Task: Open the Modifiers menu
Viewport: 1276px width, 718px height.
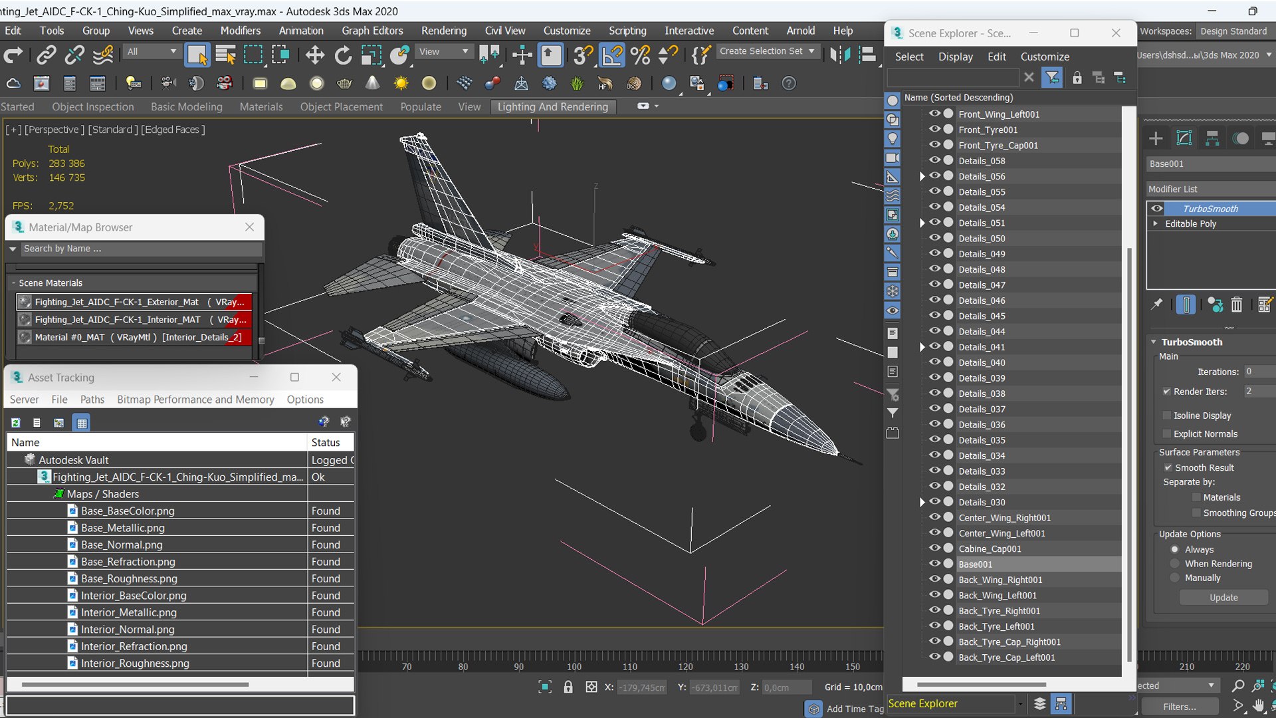Action: [x=241, y=31]
